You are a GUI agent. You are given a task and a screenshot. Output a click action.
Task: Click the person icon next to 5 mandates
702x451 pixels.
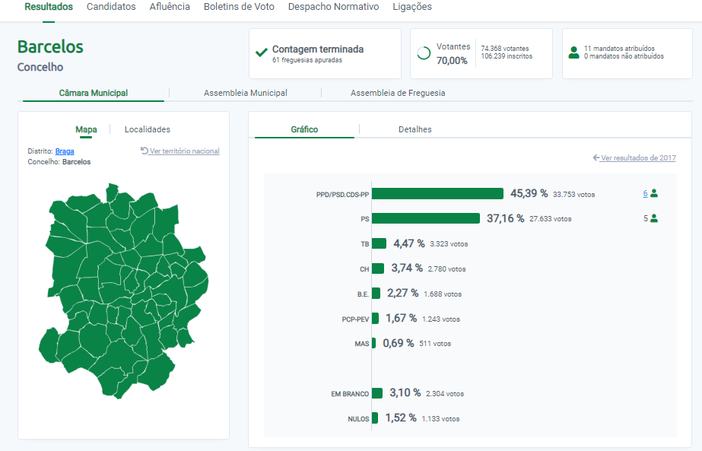[x=654, y=218]
